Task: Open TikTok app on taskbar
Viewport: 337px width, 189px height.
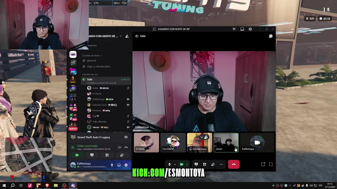Action: pyautogui.click(x=30, y=186)
